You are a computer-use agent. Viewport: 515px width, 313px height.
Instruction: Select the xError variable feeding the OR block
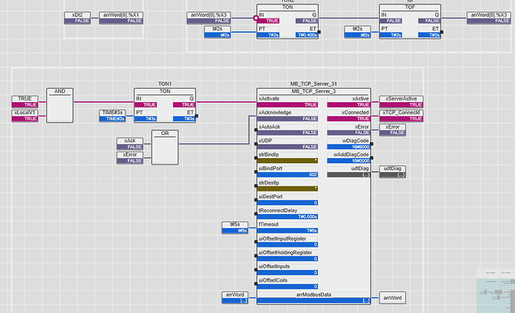pyautogui.click(x=130, y=158)
